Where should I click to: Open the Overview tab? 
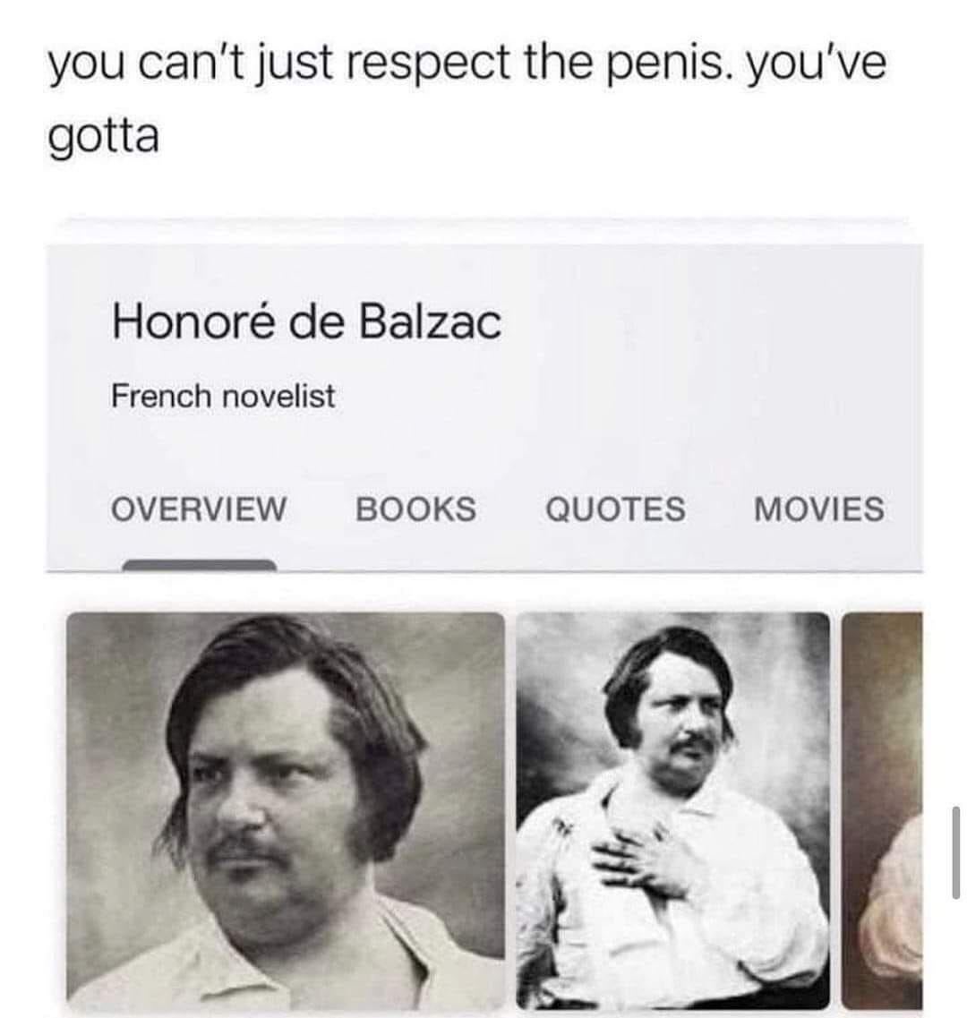(198, 509)
